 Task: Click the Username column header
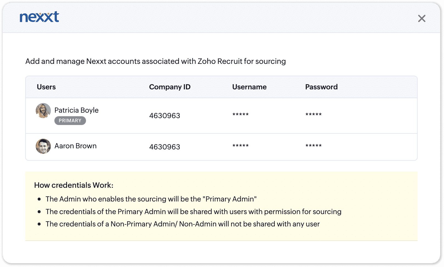click(249, 87)
